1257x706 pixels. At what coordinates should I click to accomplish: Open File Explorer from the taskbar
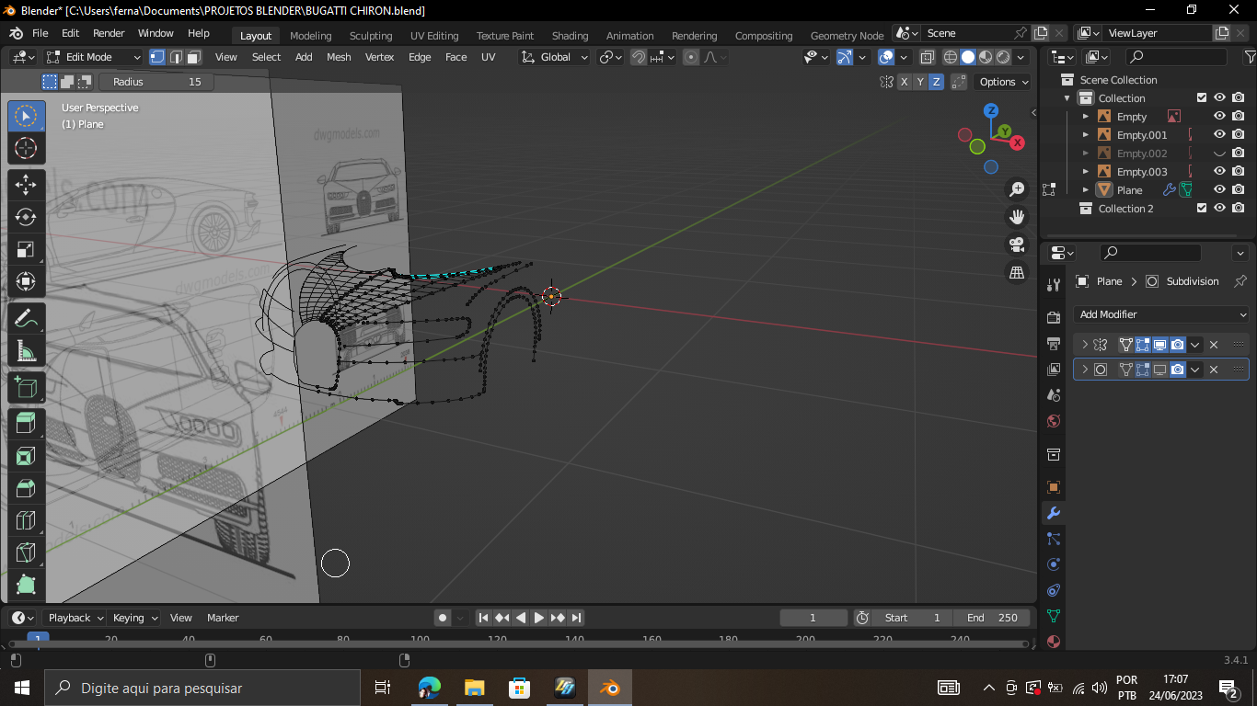[474, 688]
